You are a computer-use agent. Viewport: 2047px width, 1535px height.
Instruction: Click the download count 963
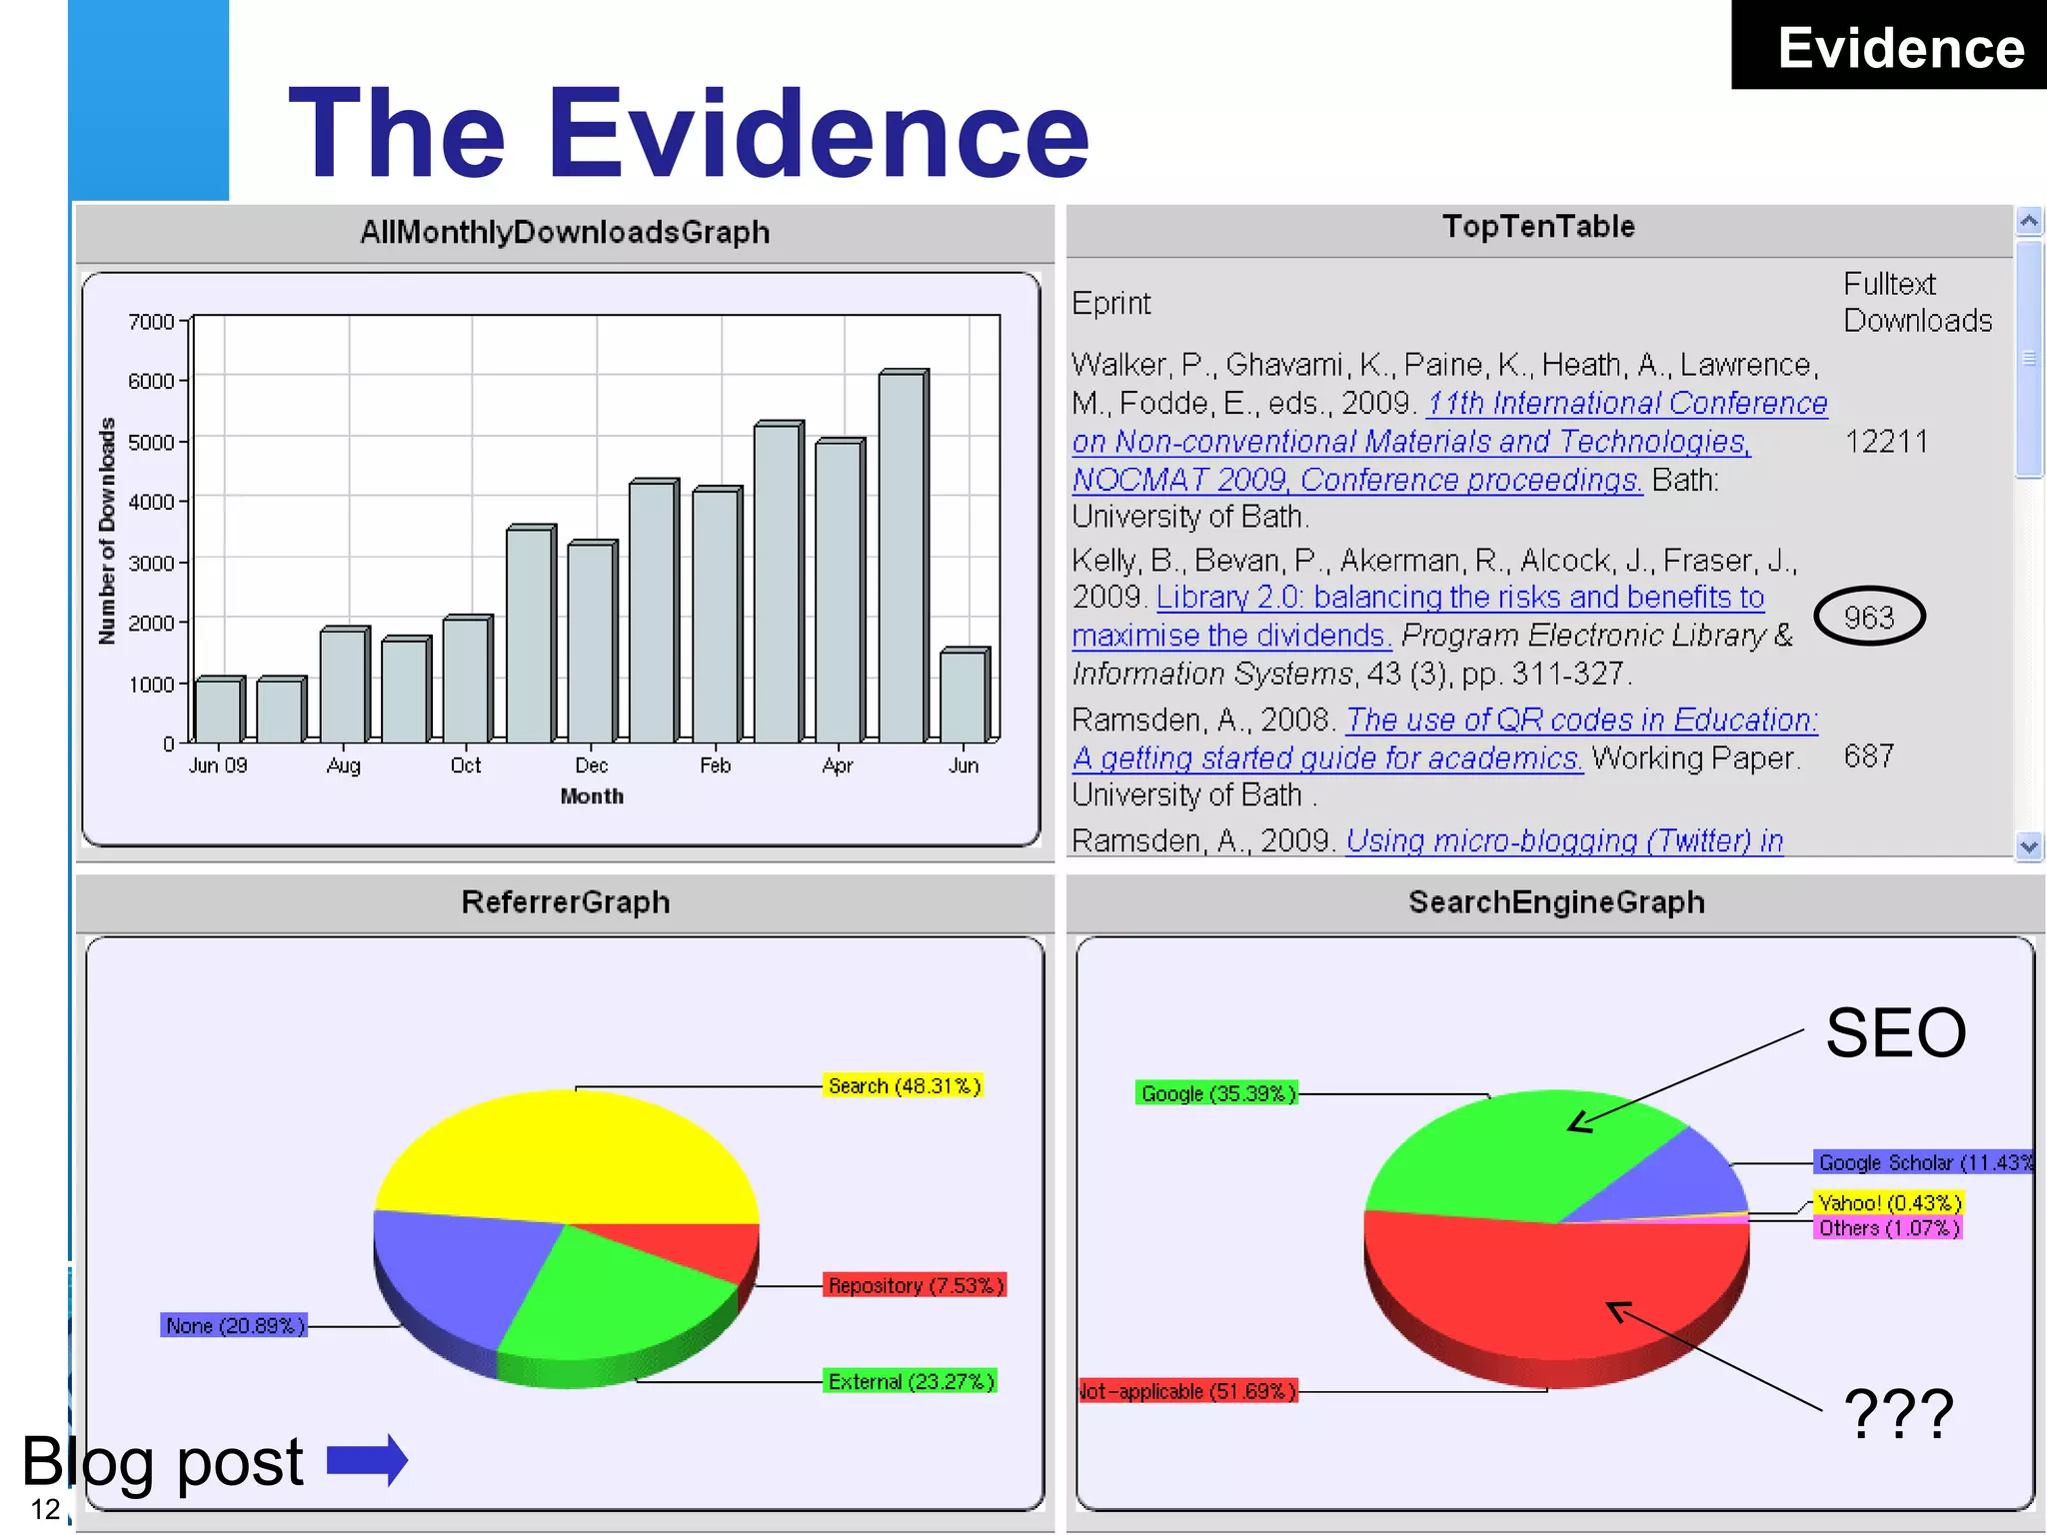click(x=1869, y=617)
